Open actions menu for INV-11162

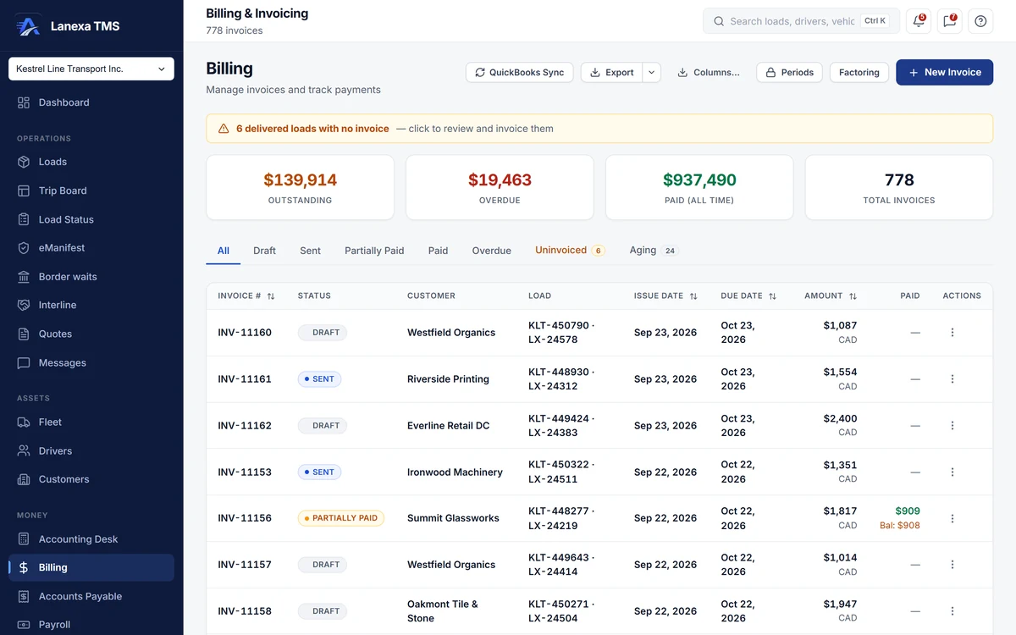(x=952, y=426)
